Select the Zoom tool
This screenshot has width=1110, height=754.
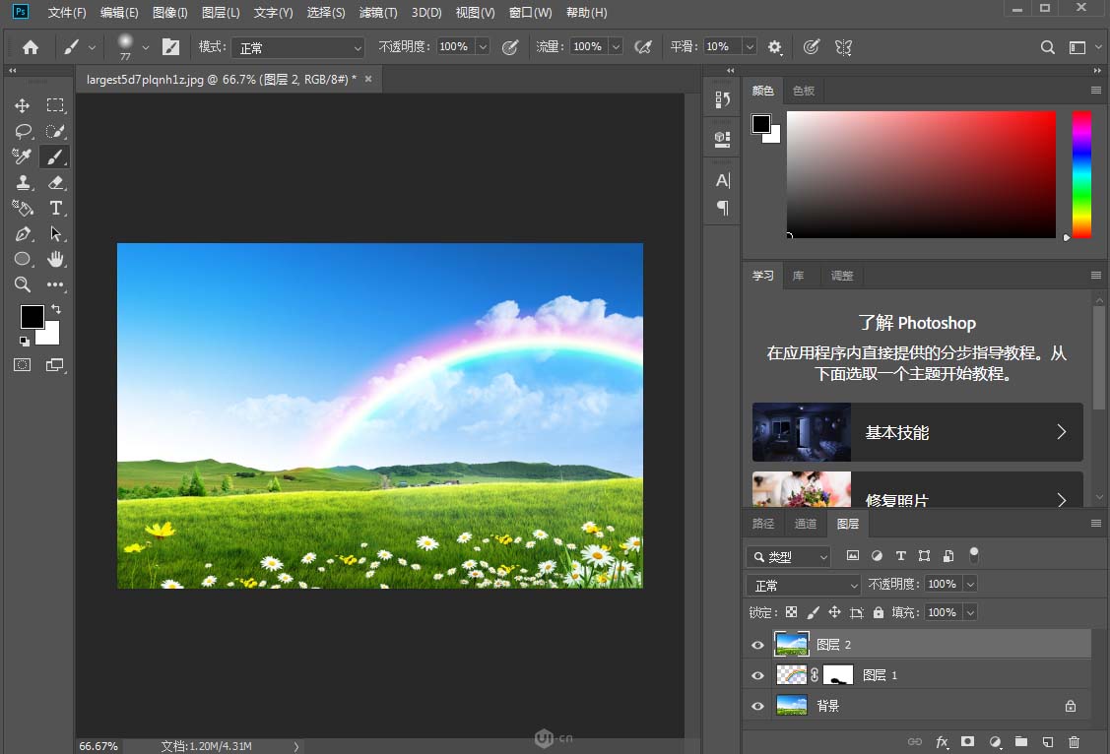23,284
